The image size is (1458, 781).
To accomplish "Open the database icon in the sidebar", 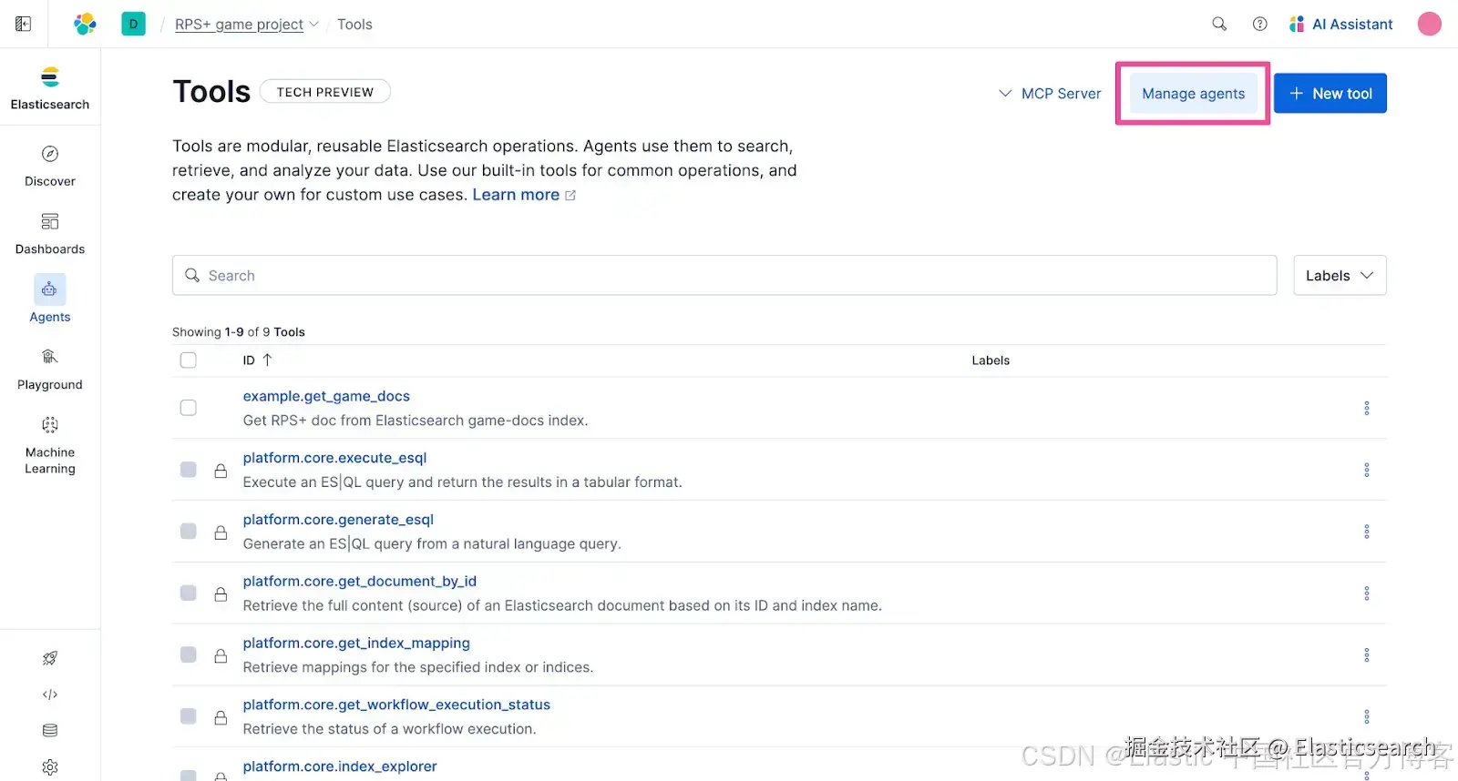I will pos(50,730).
